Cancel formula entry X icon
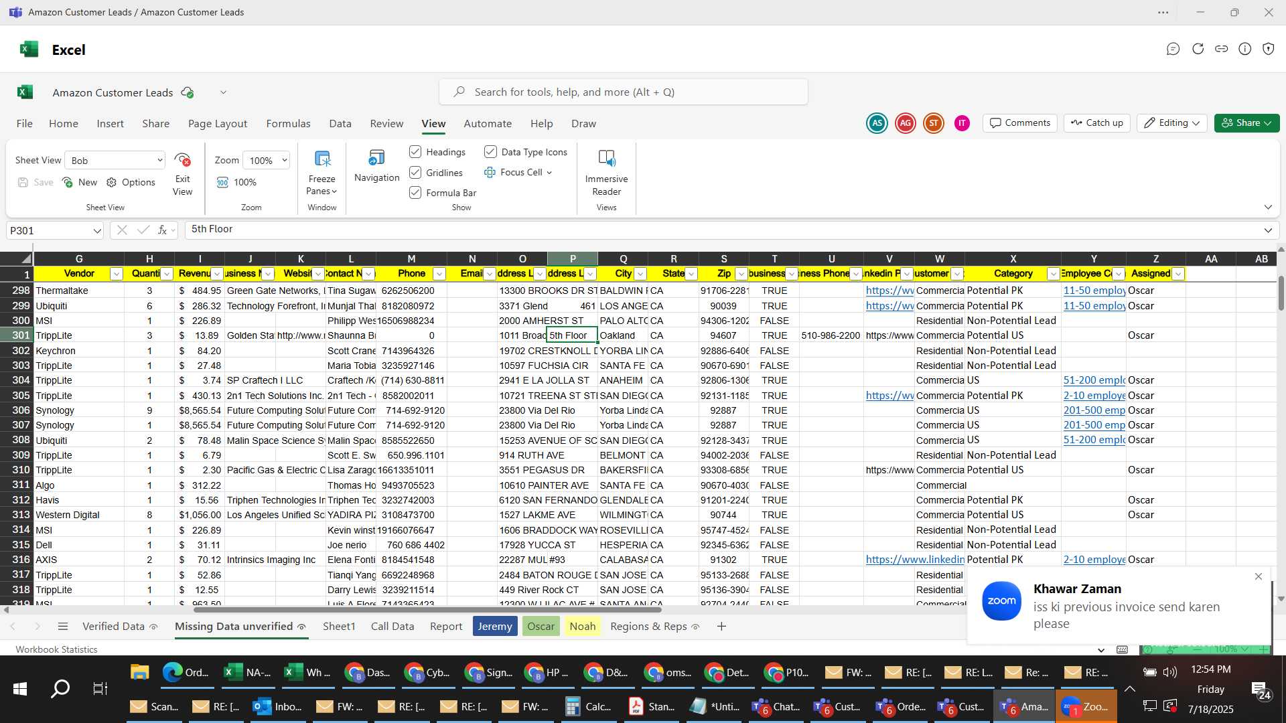Image resolution: width=1286 pixels, height=723 pixels. point(122,230)
